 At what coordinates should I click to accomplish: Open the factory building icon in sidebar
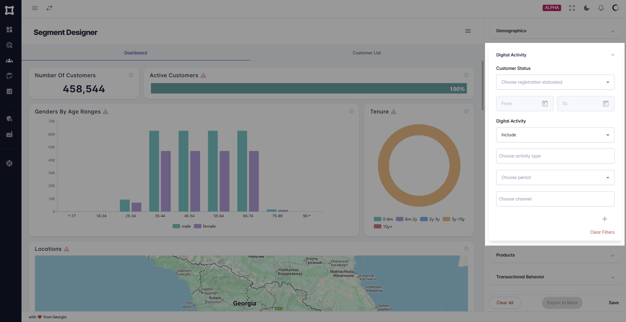tap(9, 134)
